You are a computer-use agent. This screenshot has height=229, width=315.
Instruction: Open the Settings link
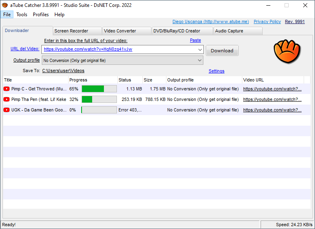[x=217, y=71]
